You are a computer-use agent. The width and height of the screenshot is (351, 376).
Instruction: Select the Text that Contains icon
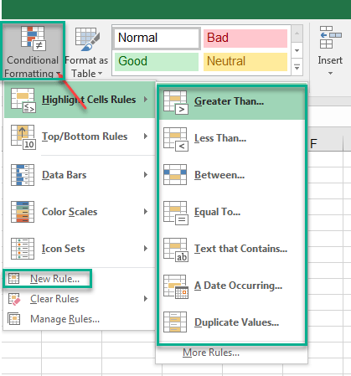pos(176,250)
